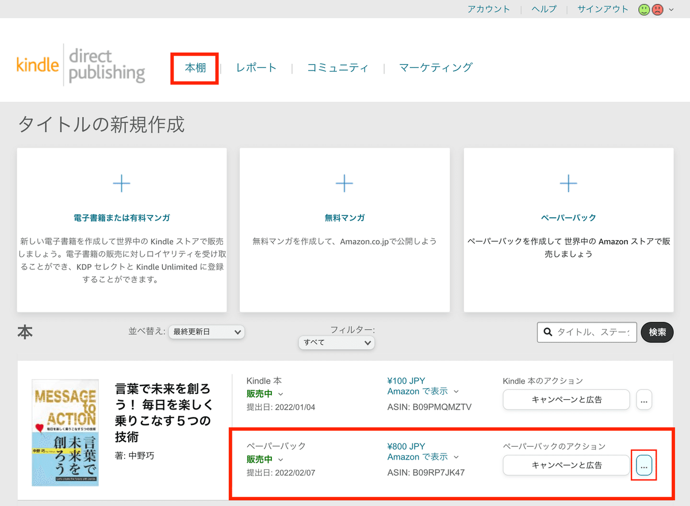The image size is (690, 506).
Task: Click the 検索 button
Action: (657, 332)
